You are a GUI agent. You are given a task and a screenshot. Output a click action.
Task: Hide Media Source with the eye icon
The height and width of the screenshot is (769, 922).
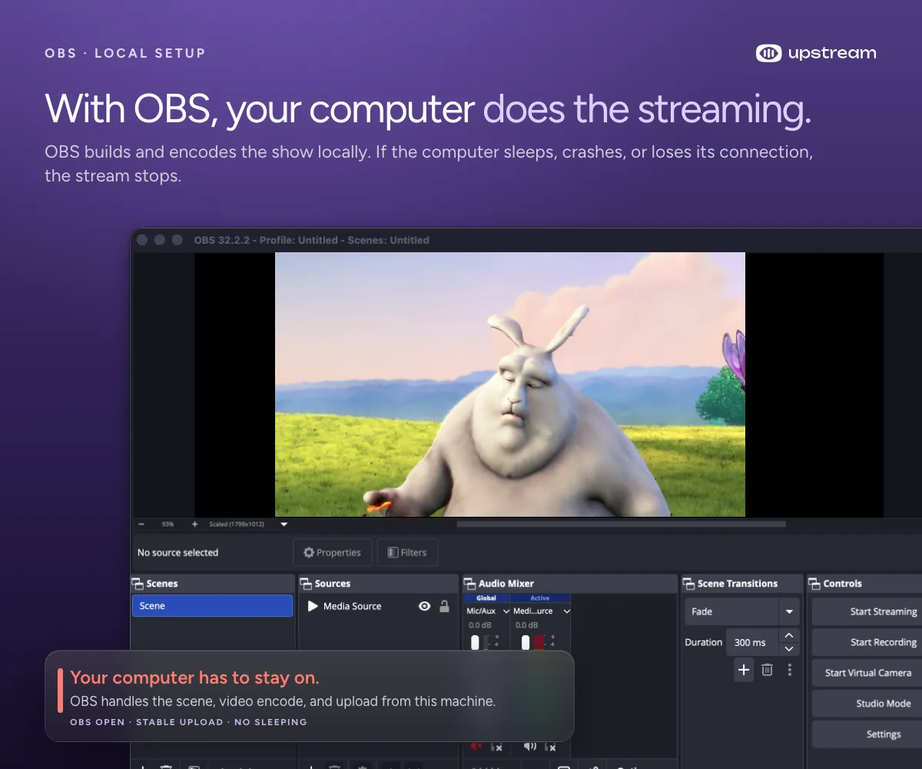[424, 606]
